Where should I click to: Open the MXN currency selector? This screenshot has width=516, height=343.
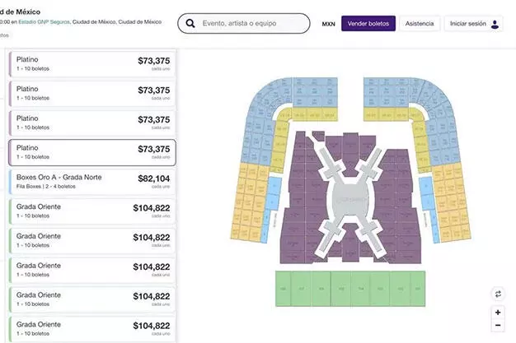[x=328, y=24]
